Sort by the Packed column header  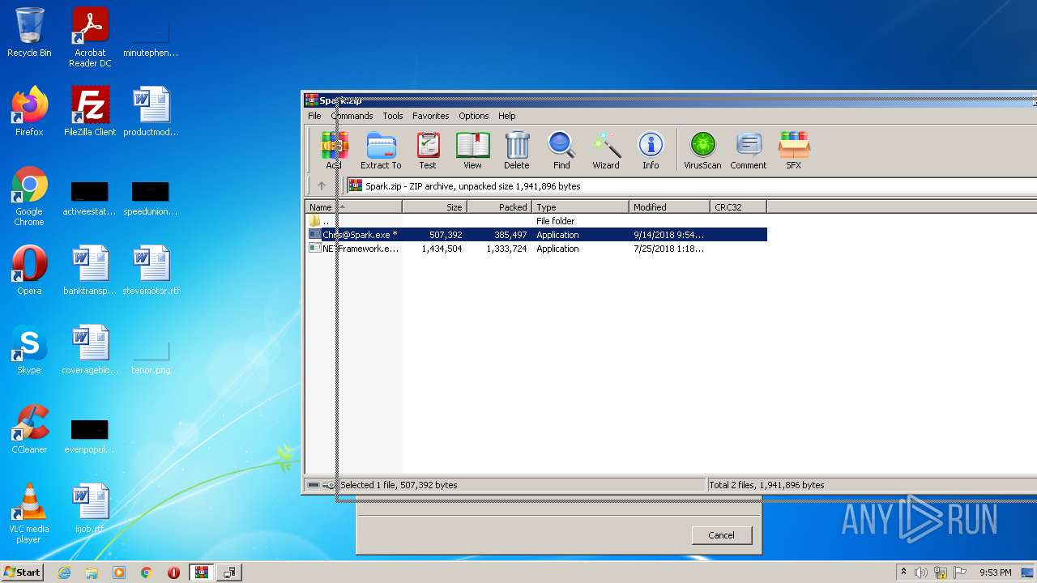point(500,207)
